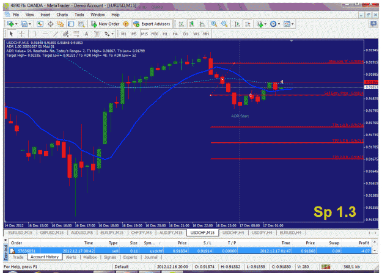The height and width of the screenshot is (273, 382).
Task: Select the M15 timeframe button
Action: [x=144, y=34]
